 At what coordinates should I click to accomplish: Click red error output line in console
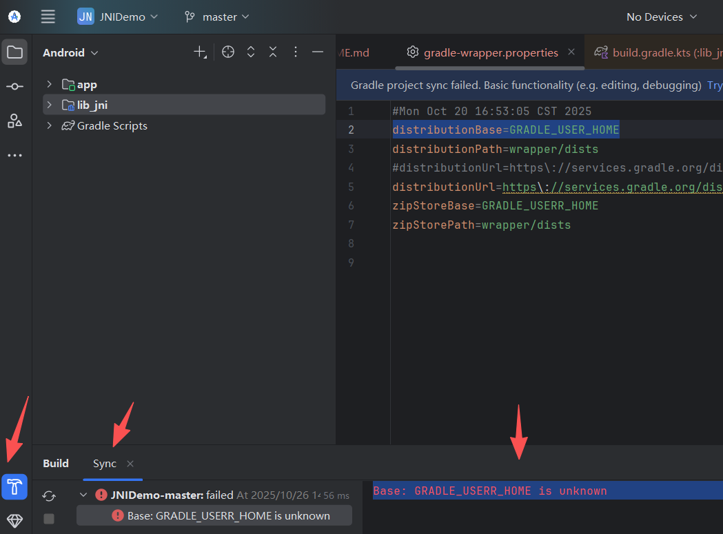[489, 491]
